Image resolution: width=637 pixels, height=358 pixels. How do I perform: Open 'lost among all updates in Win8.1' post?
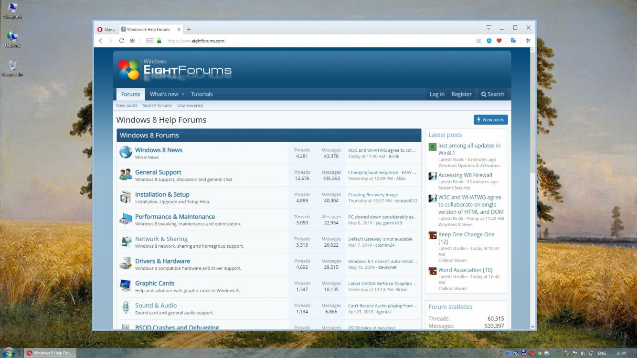tap(469, 149)
